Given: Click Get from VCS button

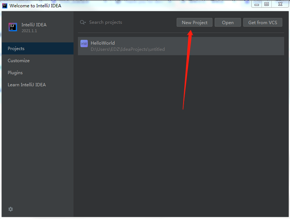Looking at the screenshot, I should tap(263, 22).
